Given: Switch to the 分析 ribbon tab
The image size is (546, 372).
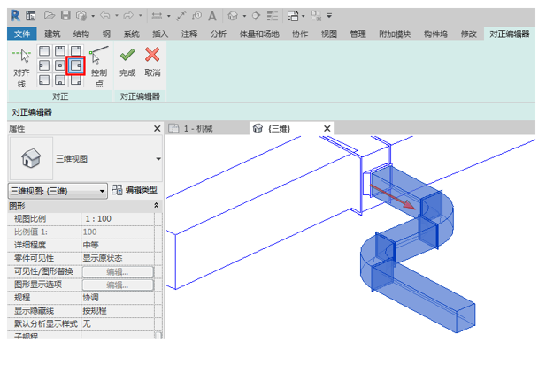Looking at the screenshot, I should 219,34.
